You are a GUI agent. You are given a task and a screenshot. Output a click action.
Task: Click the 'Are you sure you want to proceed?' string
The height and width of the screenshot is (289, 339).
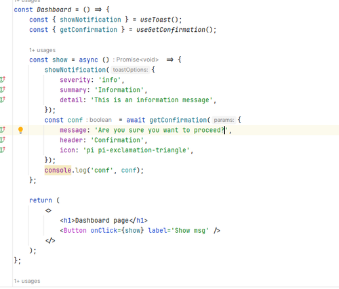pyautogui.click(x=161, y=130)
